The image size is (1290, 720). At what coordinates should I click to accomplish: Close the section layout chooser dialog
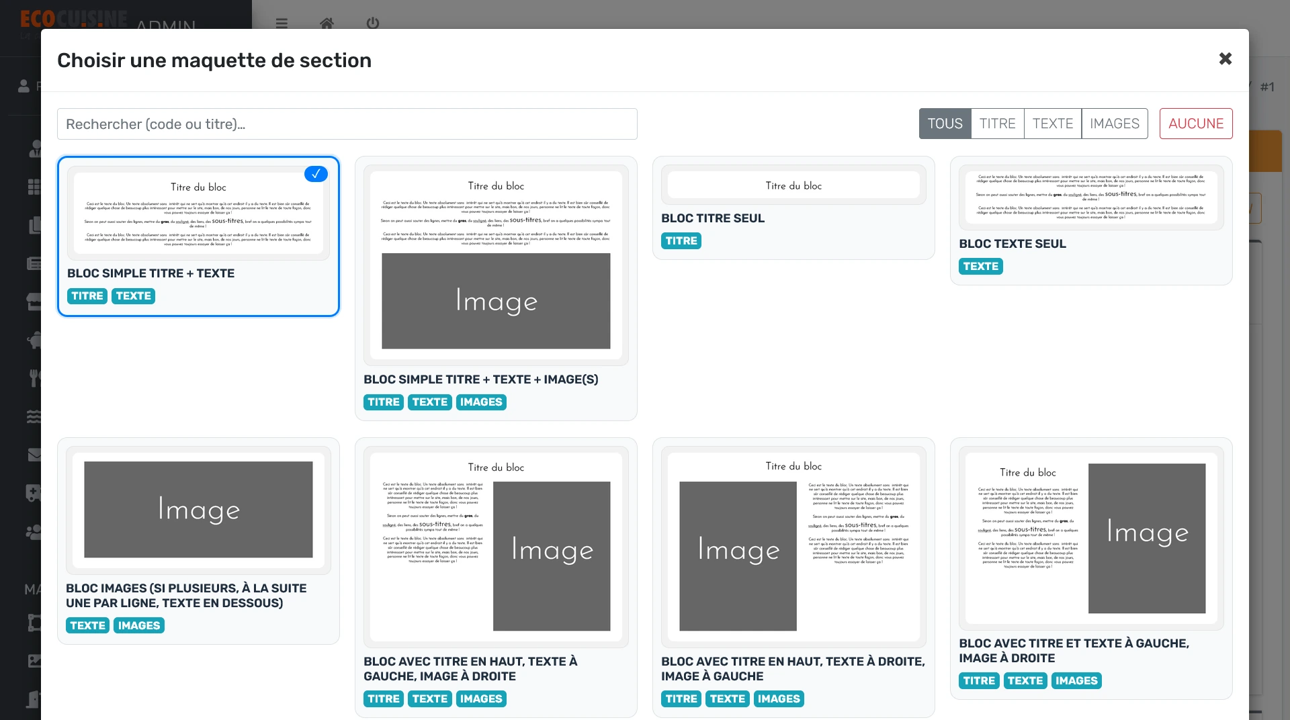click(1225, 59)
